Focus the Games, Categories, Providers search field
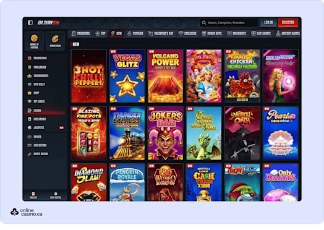 229,22
